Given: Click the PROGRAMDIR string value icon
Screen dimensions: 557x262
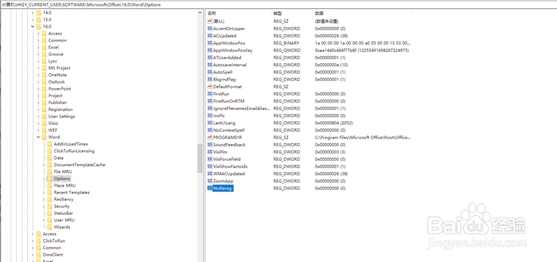Looking at the screenshot, I should tap(209, 137).
